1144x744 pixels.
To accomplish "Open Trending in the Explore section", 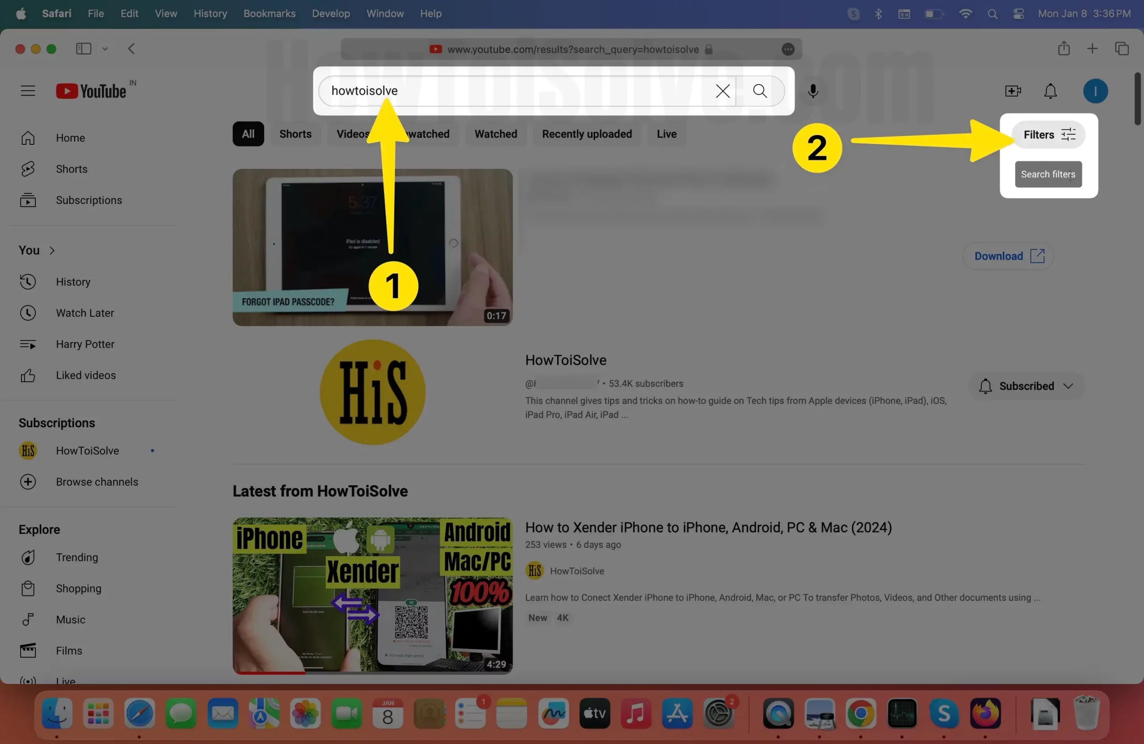I will tap(76, 557).
